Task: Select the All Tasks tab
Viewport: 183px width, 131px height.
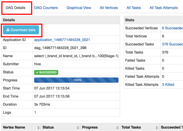Action: [134, 8]
